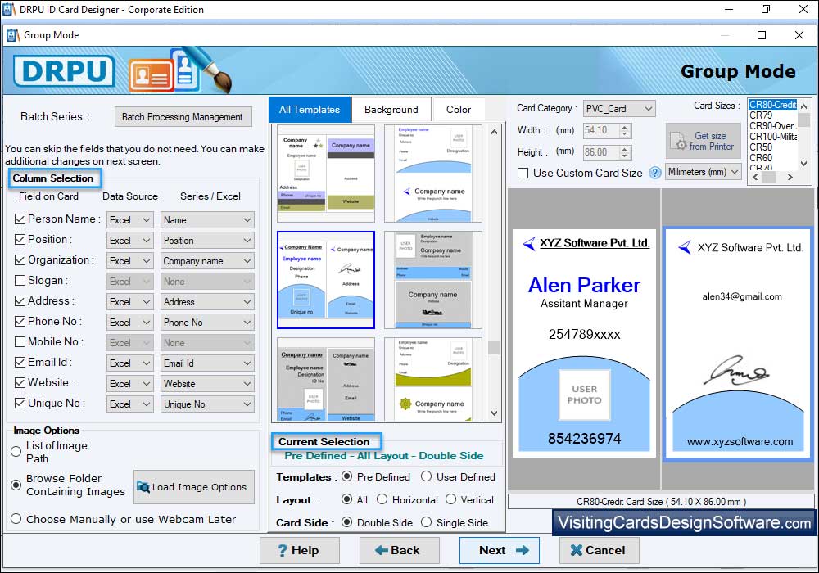819x573 pixels.
Task: Click Card Sizes list horizontal scroll right arrow
Action: 790,178
